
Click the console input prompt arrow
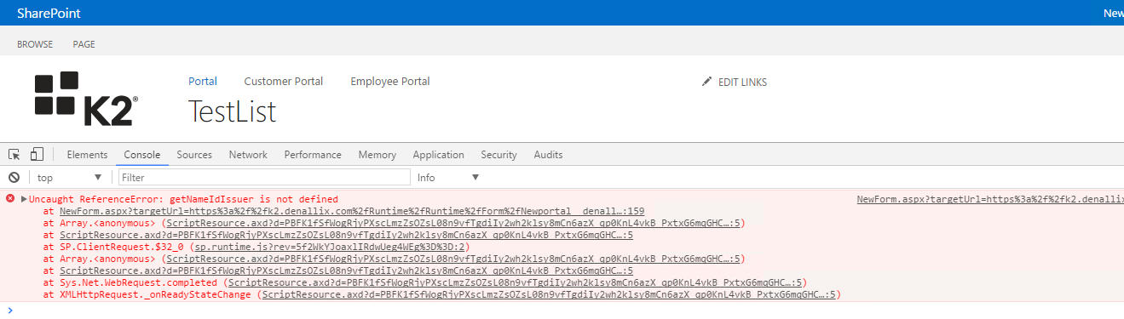[10, 310]
